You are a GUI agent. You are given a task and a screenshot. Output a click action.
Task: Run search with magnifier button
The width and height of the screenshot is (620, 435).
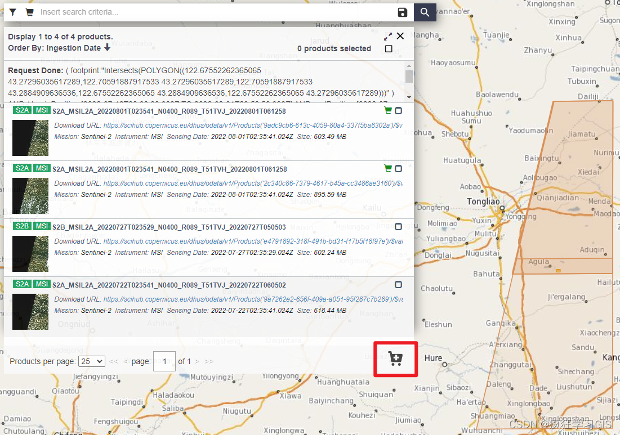425,12
